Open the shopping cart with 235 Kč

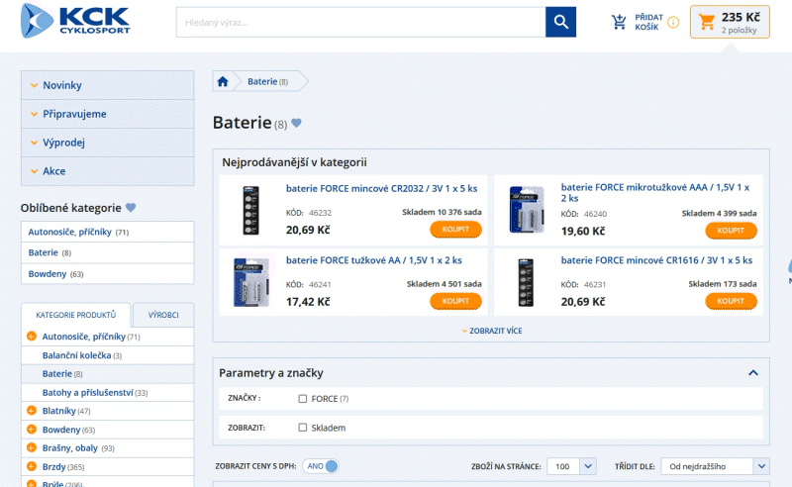[x=730, y=22]
